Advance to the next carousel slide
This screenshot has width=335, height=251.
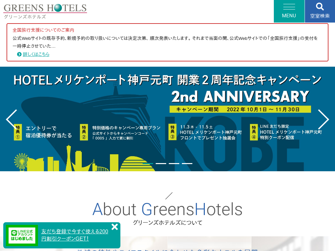[x=324, y=119]
